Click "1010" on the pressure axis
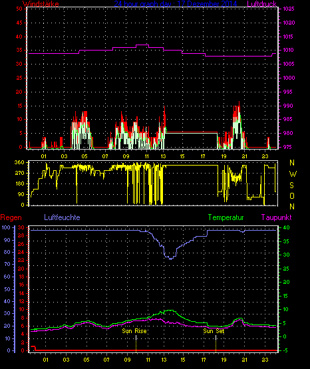Viewport: 310px width, 369px height. click(x=288, y=50)
